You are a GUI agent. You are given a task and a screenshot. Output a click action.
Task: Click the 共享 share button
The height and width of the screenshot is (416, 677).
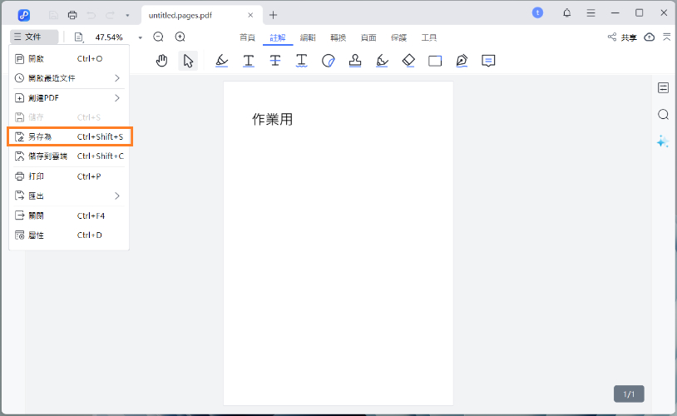pos(623,37)
